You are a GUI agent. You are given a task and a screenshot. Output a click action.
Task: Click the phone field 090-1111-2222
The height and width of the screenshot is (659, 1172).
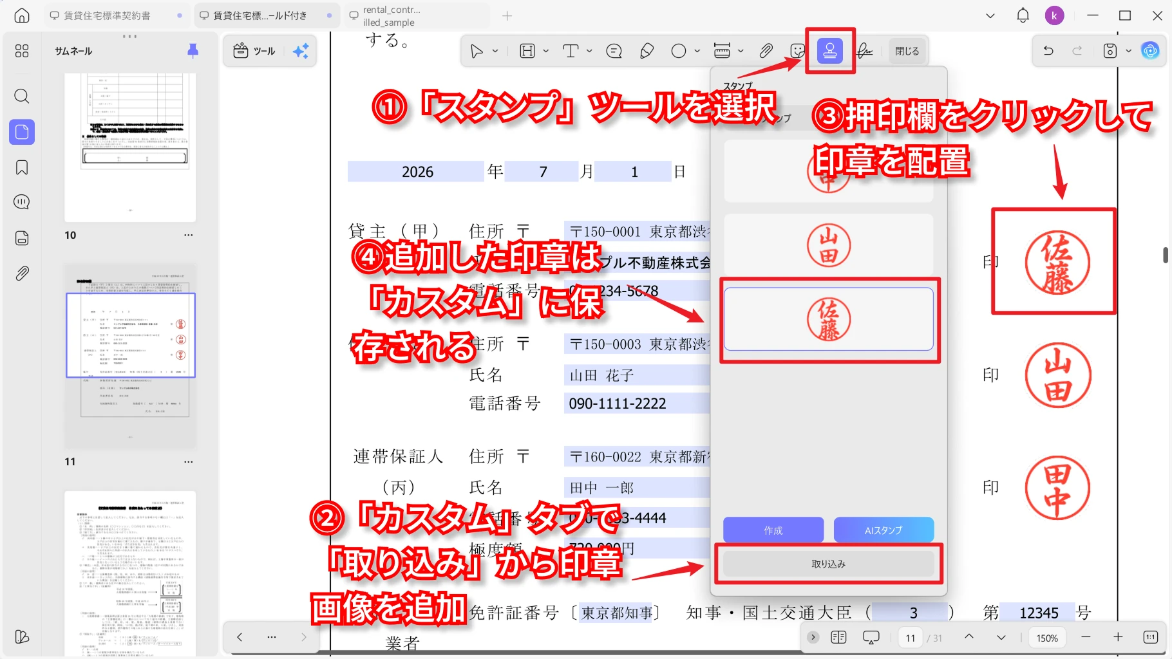(x=638, y=404)
